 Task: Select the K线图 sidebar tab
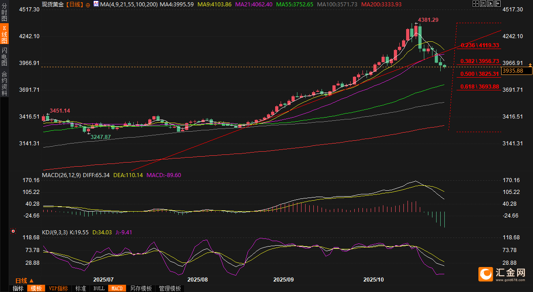click(5, 34)
